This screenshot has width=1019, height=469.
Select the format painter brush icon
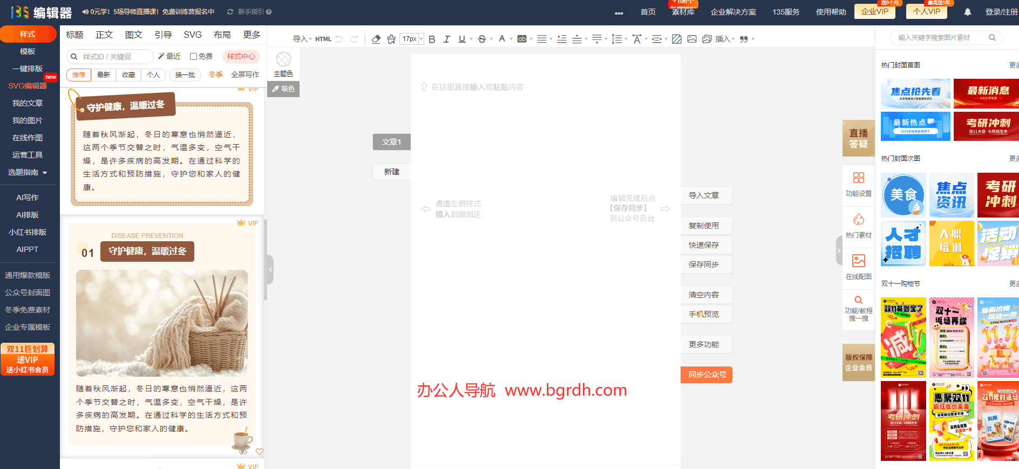391,39
